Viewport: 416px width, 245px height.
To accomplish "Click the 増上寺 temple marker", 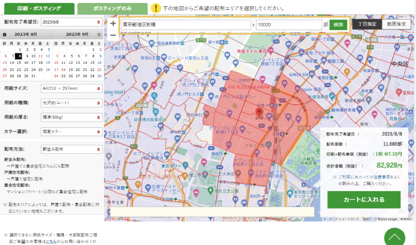I will click(205, 174).
